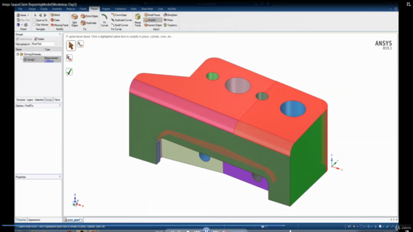
Task: Open the Selection panel tab
Action: pyautogui.click(x=39, y=100)
